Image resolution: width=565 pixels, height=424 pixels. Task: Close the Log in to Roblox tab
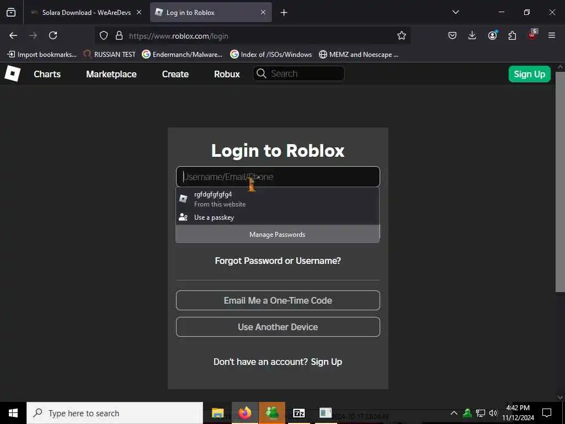click(x=263, y=12)
